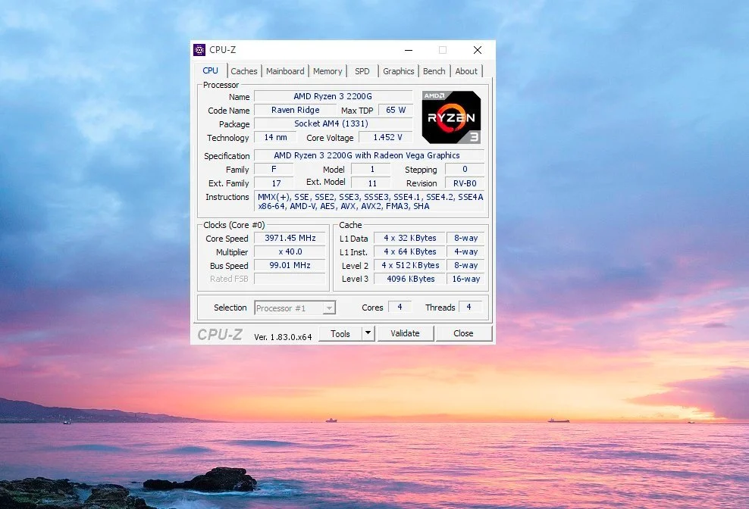Click the Bus Speed value 99.01 MHz
The width and height of the screenshot is (749, 509).
[x=290, y=265]
